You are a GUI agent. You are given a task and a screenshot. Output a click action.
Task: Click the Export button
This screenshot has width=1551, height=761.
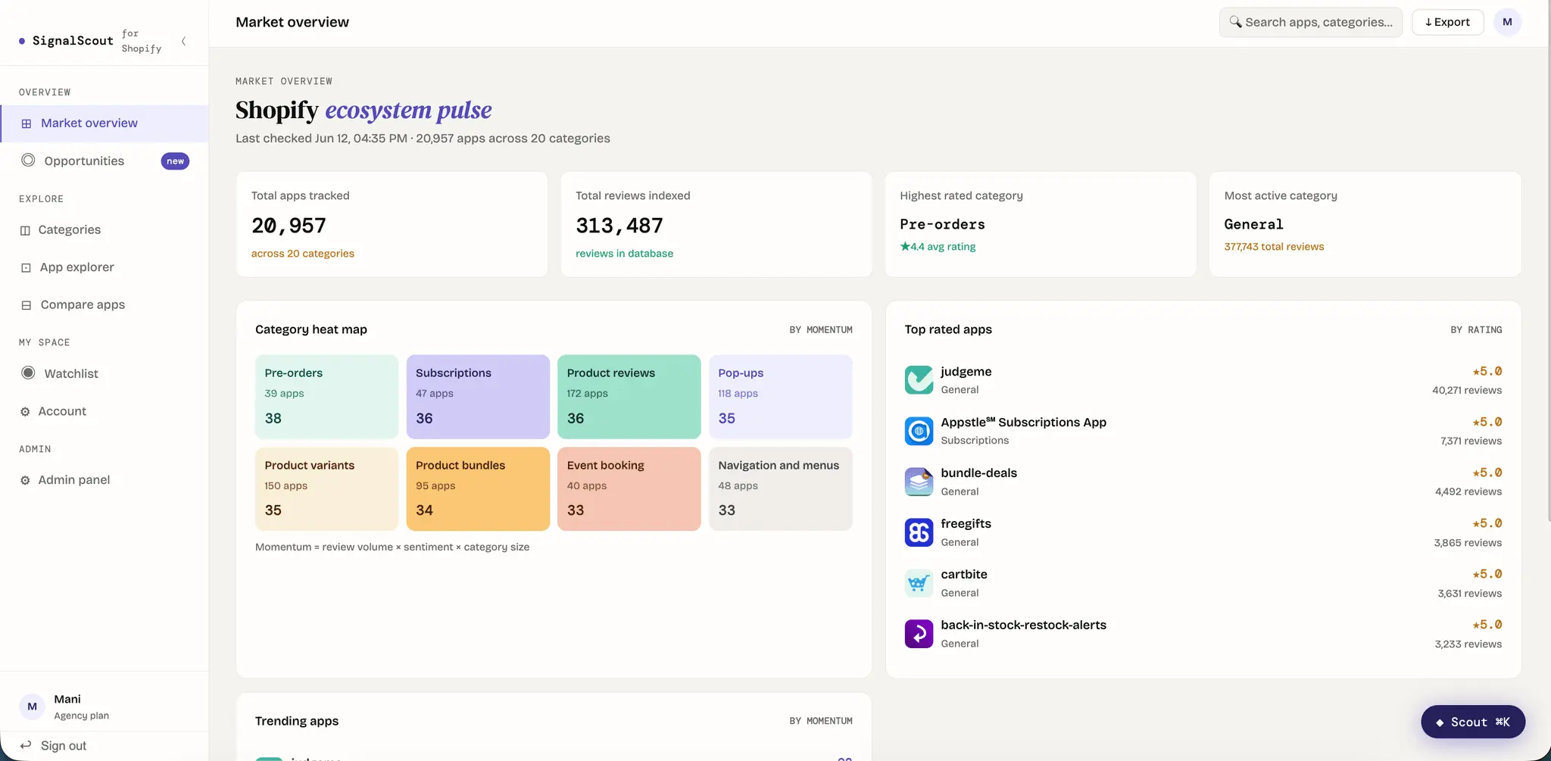tap(1447, 22)
